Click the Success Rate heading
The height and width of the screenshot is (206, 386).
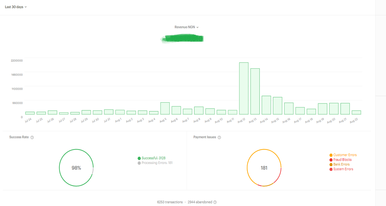pos(19,137)
